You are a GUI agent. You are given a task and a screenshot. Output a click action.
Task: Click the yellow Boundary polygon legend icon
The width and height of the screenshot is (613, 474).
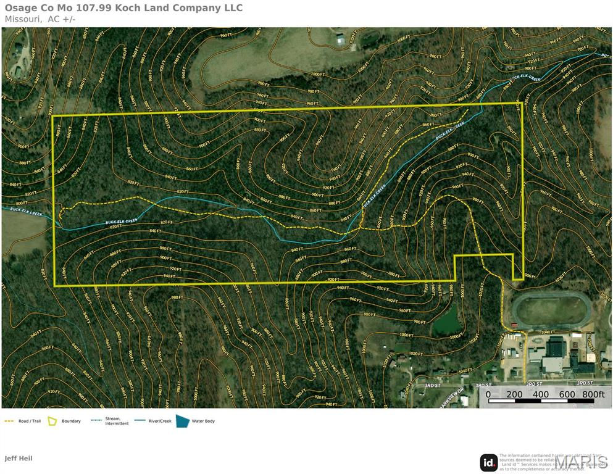click(x=52, y=421)
